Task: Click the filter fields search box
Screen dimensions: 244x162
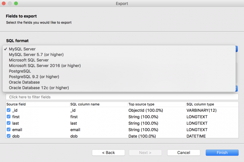Action: point(122,97)
